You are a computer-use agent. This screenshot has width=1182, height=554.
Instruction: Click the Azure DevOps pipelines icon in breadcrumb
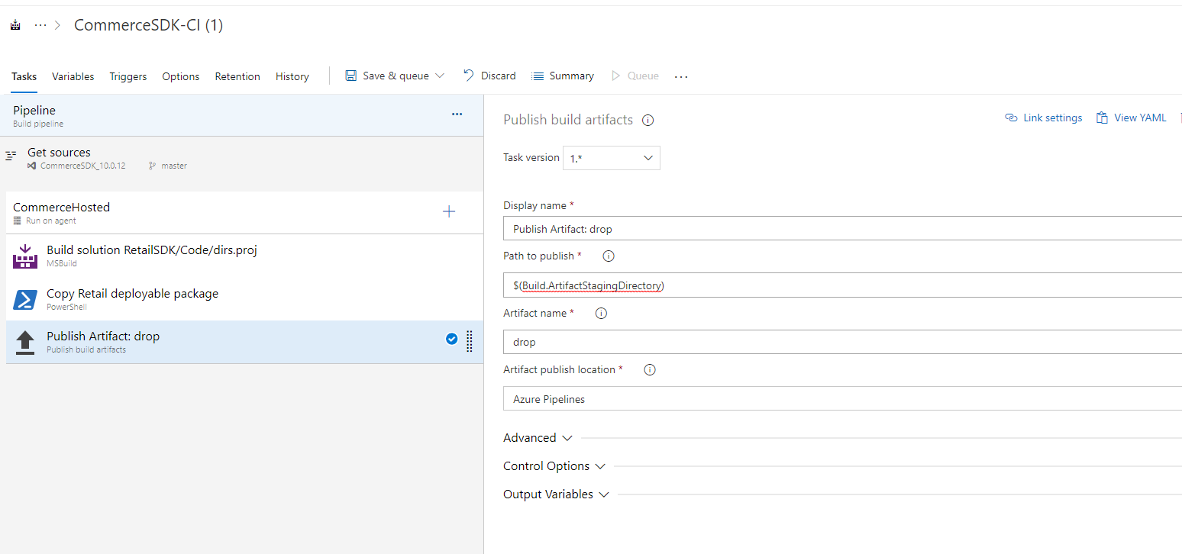(15, 25)
